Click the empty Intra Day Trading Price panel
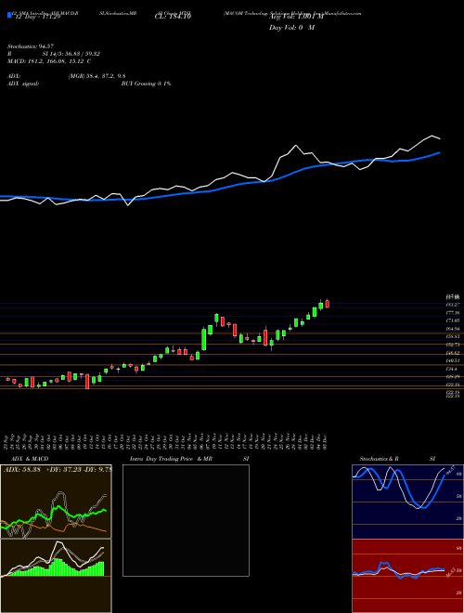 click(x=186, y=520)
